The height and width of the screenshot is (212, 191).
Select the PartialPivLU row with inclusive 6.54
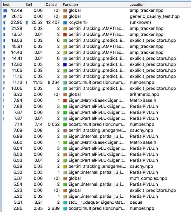click(x=96, y=148)
